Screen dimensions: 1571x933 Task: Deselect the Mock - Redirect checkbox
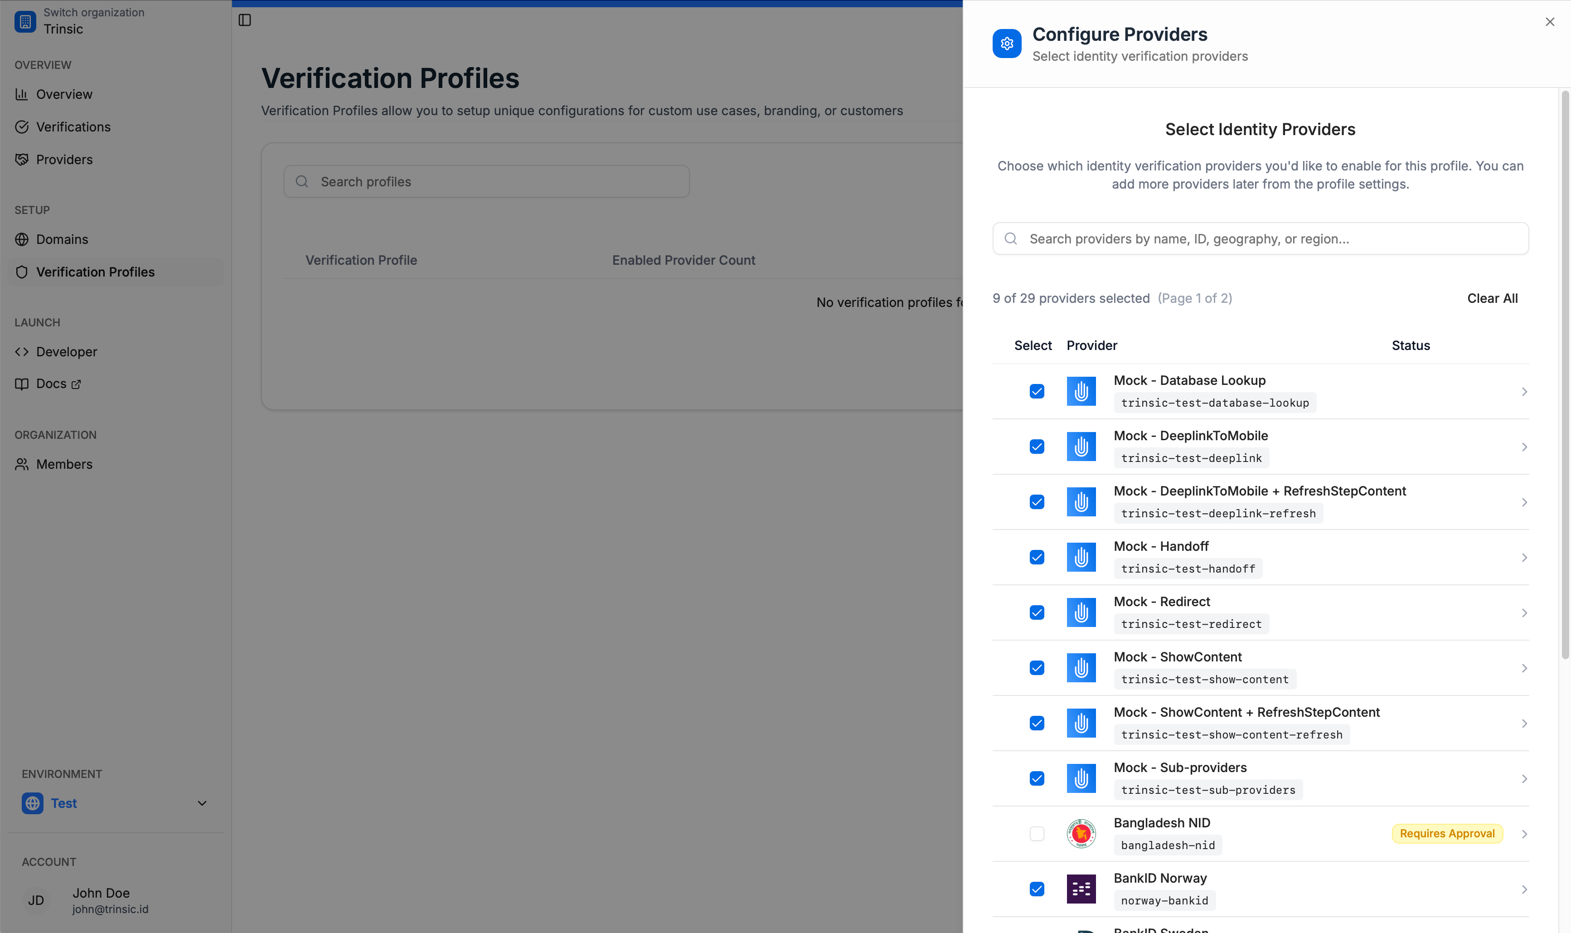[1037, 612]
